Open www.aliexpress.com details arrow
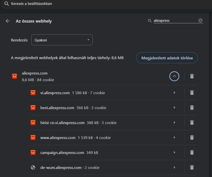Viewport: 212px width, 177px height. click(x=174, y=138)
